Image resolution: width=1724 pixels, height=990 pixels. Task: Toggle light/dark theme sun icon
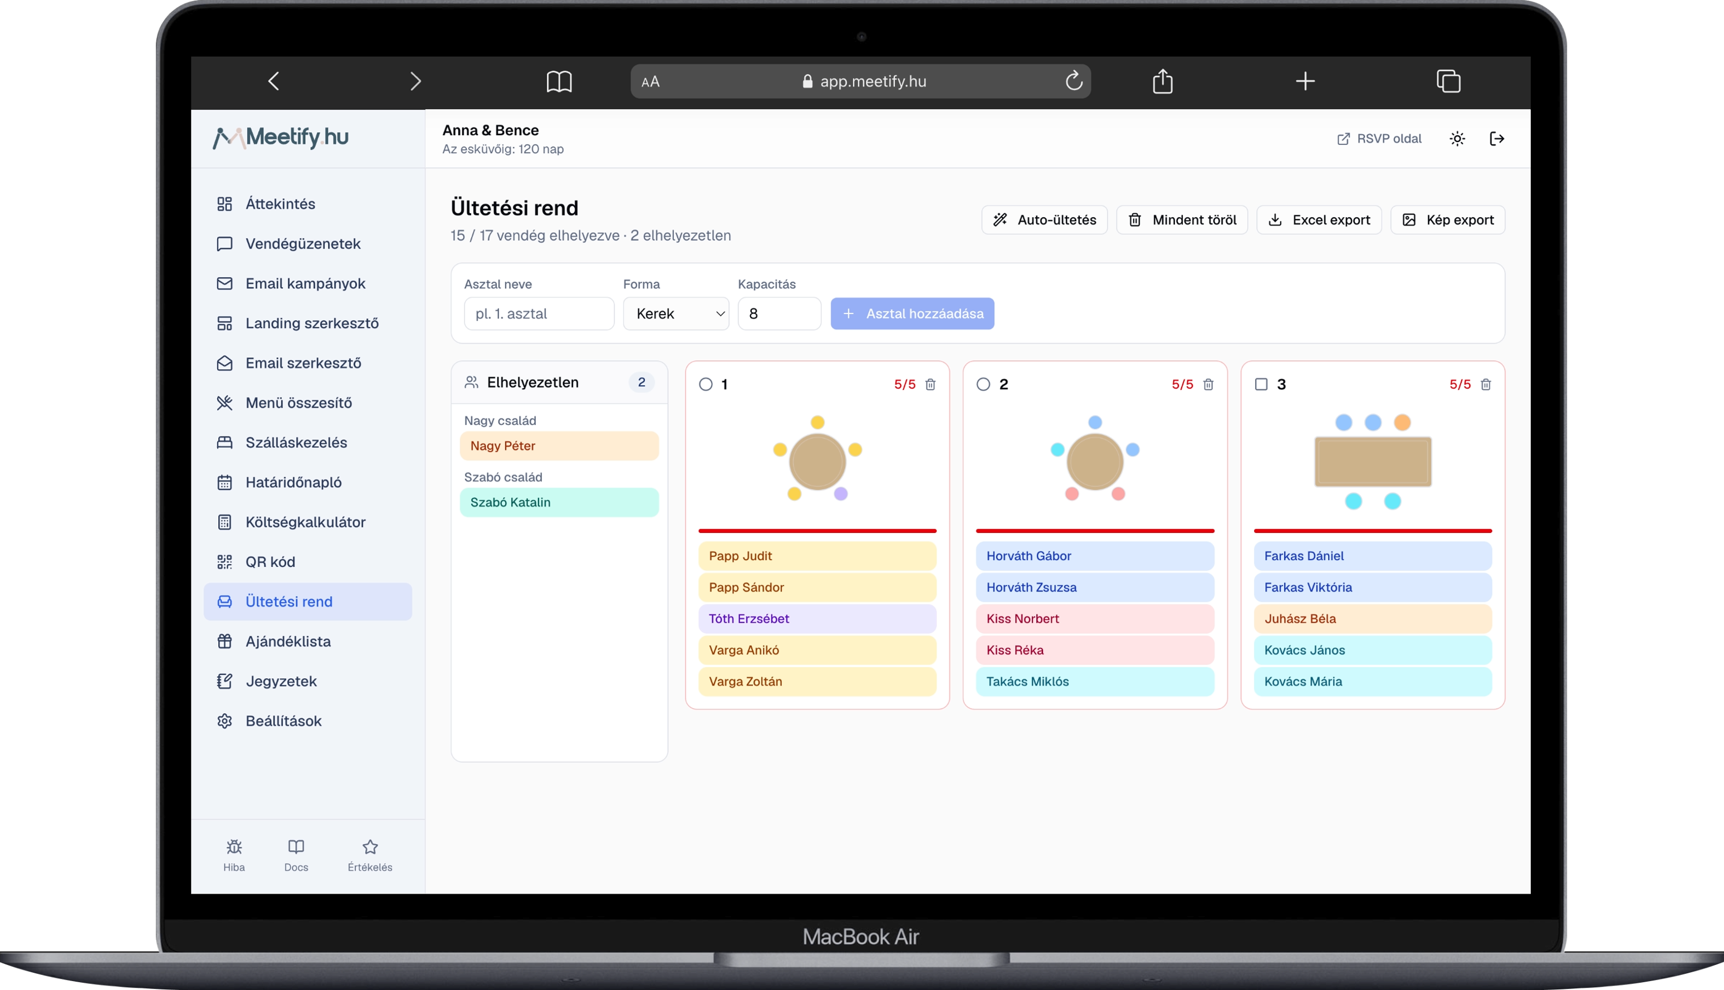[1457, 139]
